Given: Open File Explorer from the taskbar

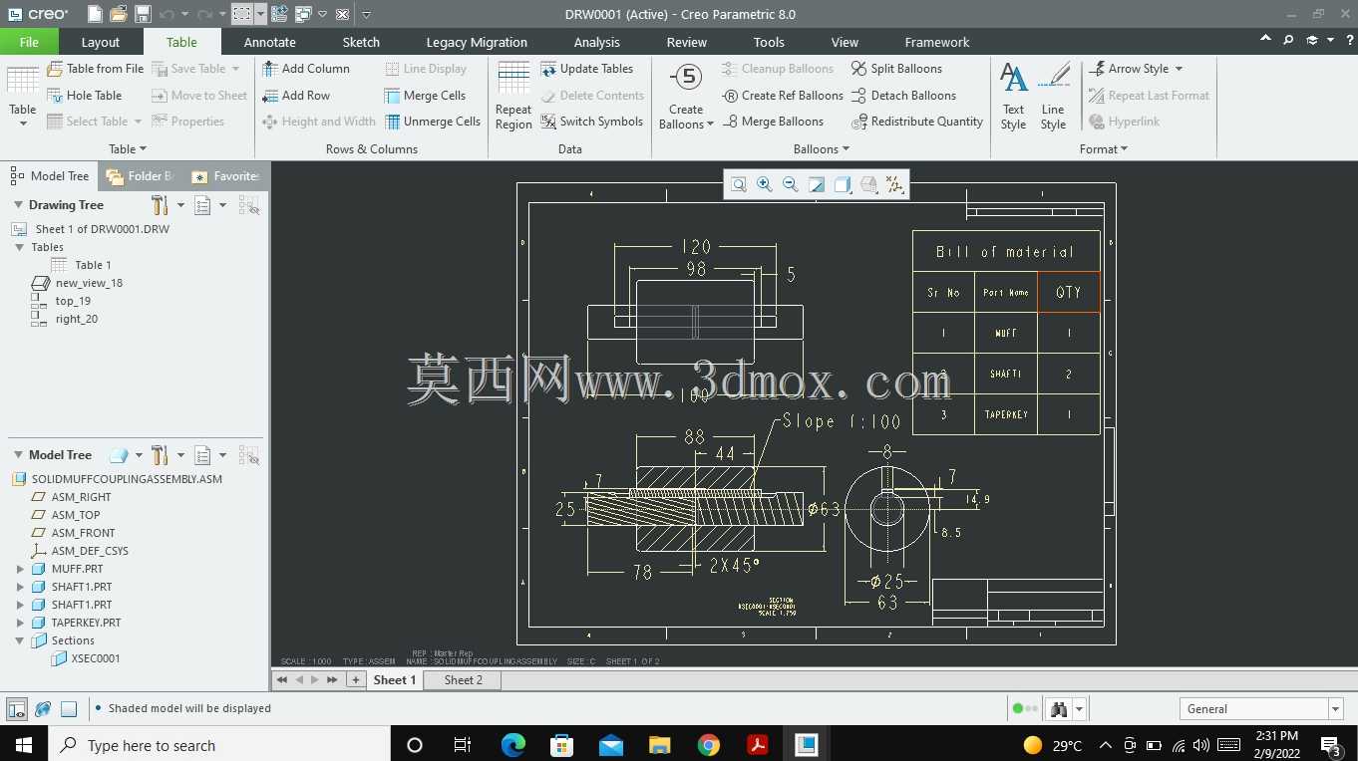Looking at the screenshot, I should click(659, 745).
